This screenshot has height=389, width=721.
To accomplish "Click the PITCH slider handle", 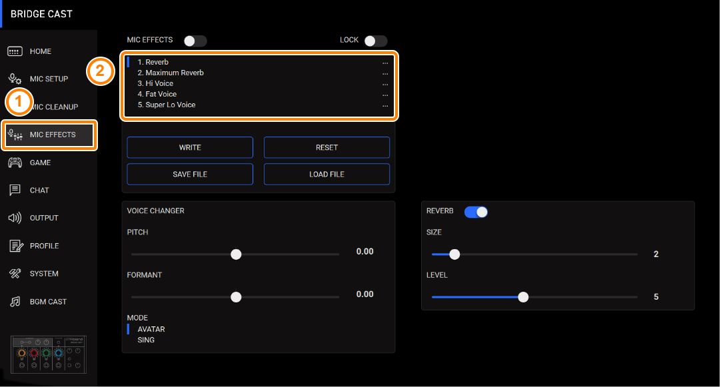I will point(236,254).
